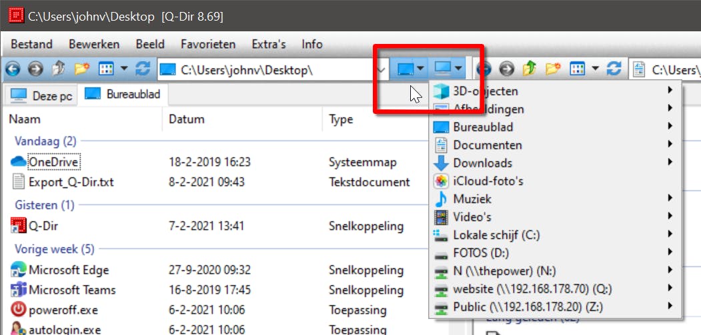Open the Bewerken menu
Viewport: 701px width, 335px height.
[x=94, y=44]
